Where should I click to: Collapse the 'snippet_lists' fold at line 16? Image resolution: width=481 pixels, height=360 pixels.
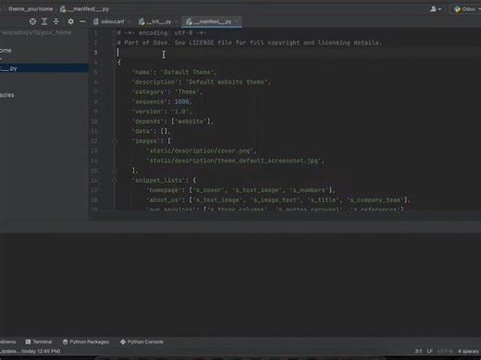click(115, 180)
